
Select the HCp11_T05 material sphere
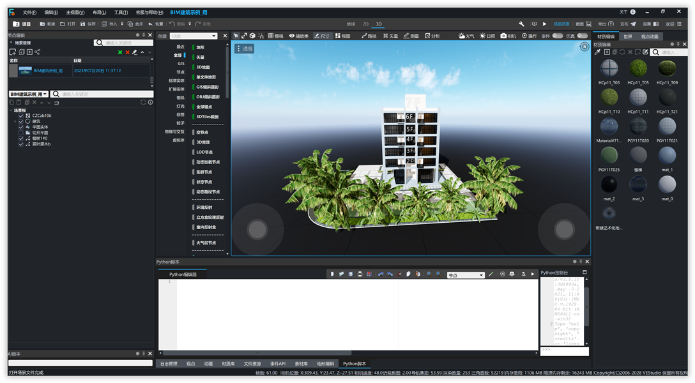pos(638,68)
